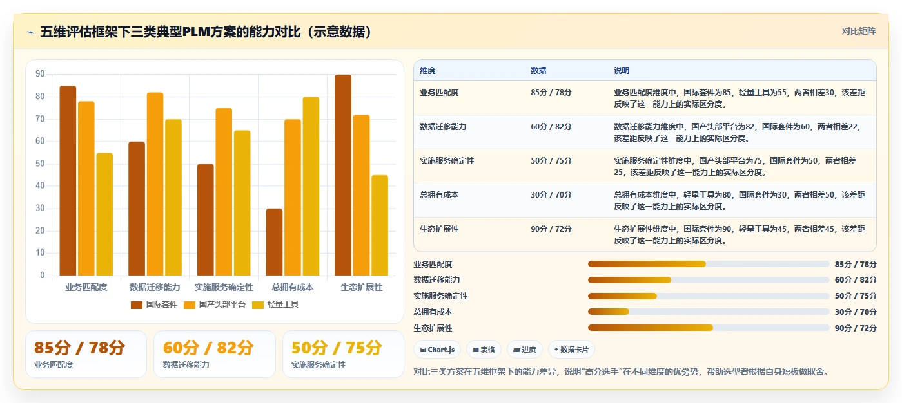Click the 国产头部平台 bar for 实施服务确定性
Viewport: 902px width, 403px height.
tap(224, 192)
